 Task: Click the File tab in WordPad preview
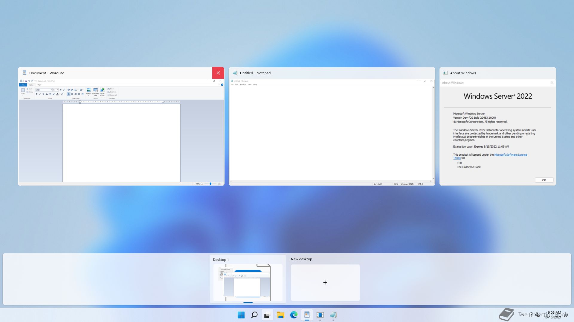pyautogui.click(x=23, y=85)
